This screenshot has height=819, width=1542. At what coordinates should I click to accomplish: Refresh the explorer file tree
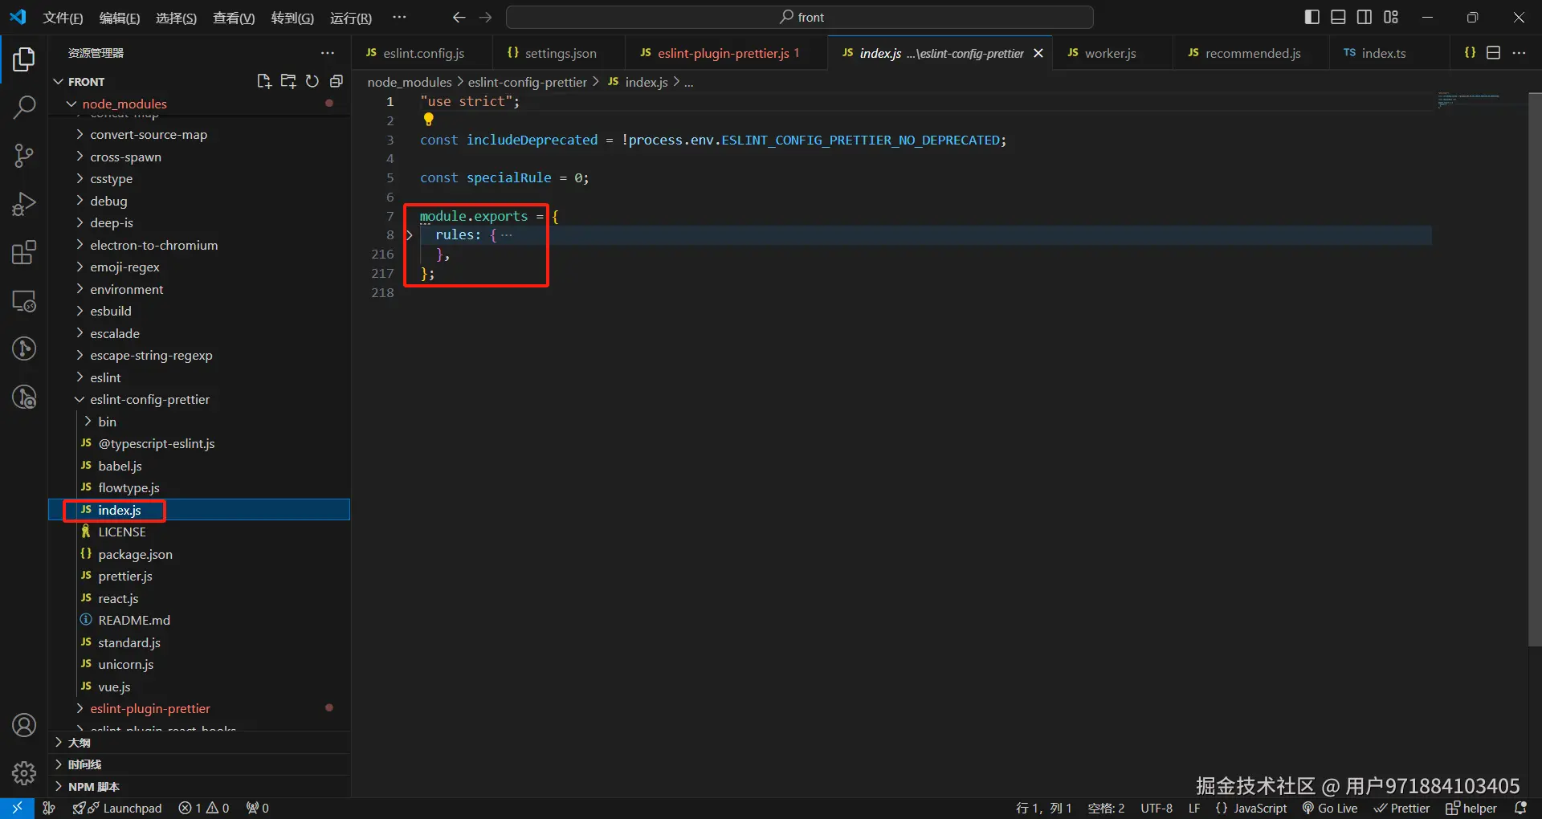point(312,81)
